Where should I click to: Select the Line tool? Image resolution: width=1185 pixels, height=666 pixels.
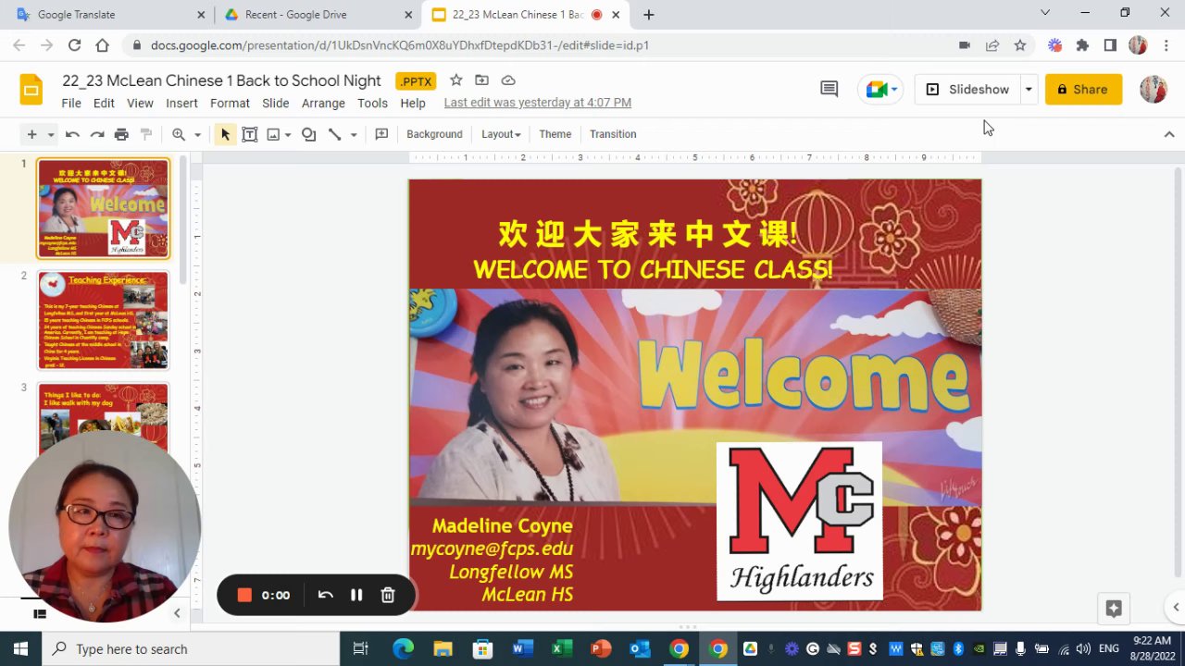point(335,134)
